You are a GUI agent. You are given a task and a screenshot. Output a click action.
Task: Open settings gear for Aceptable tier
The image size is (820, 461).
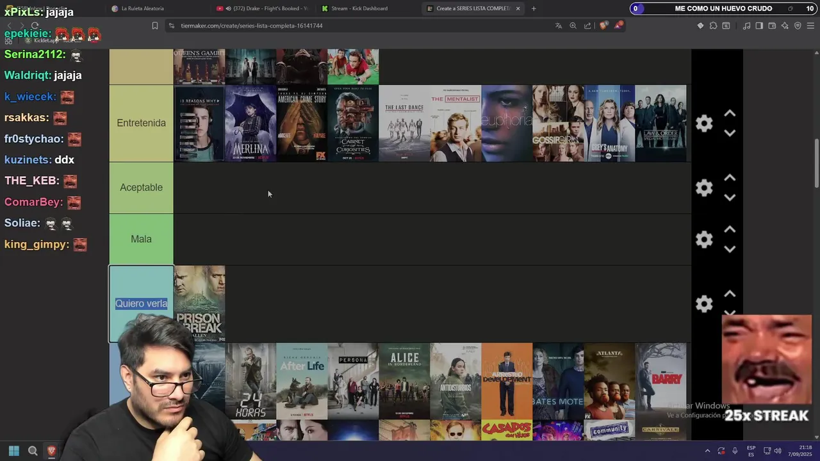click(x=704, y=188)
